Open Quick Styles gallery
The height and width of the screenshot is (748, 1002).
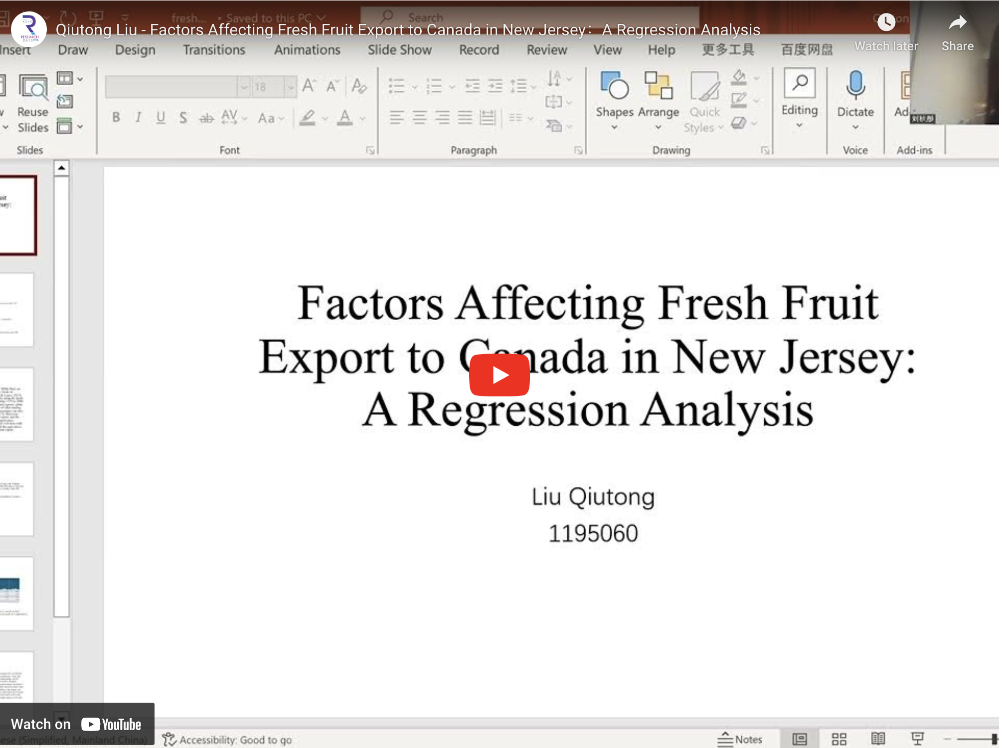(704, 103)
